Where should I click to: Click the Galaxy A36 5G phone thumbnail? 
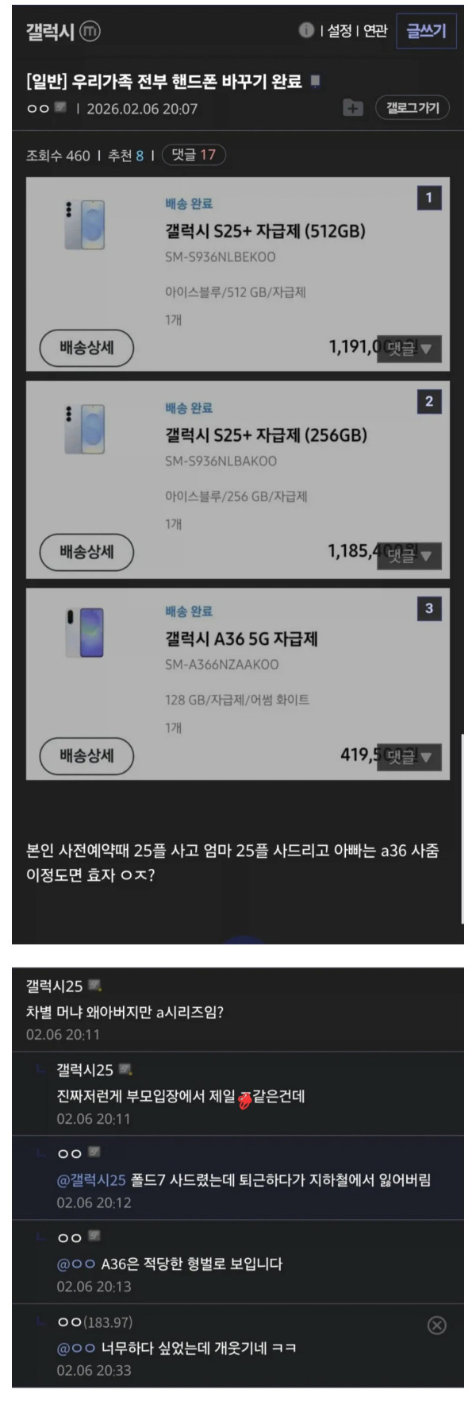(x=86, y=632)
